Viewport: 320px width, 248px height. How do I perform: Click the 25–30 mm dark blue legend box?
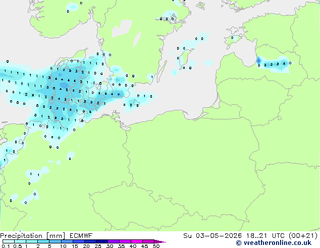tap(102, 241)
